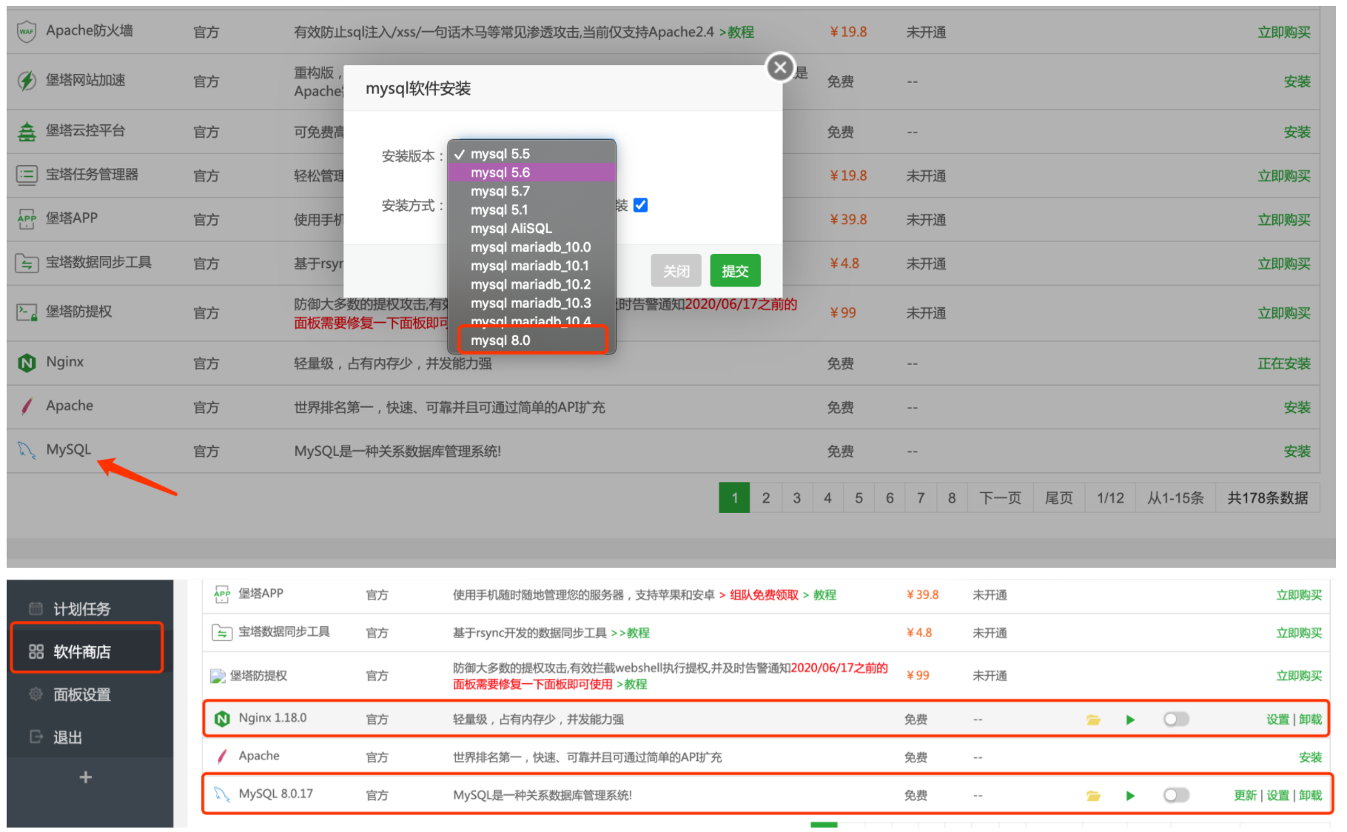Click 安装 link for 堡塔云控平台
This screenshot has height=832, width=1347.
click(x=1297, y=132)
